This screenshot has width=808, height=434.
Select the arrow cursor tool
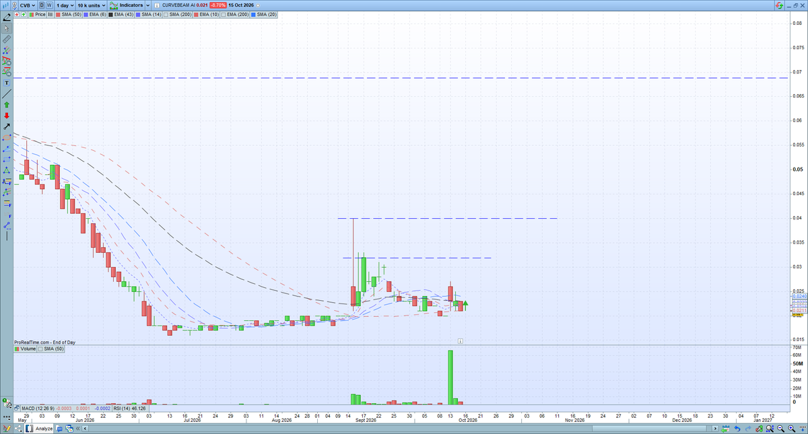coord(7,28)
